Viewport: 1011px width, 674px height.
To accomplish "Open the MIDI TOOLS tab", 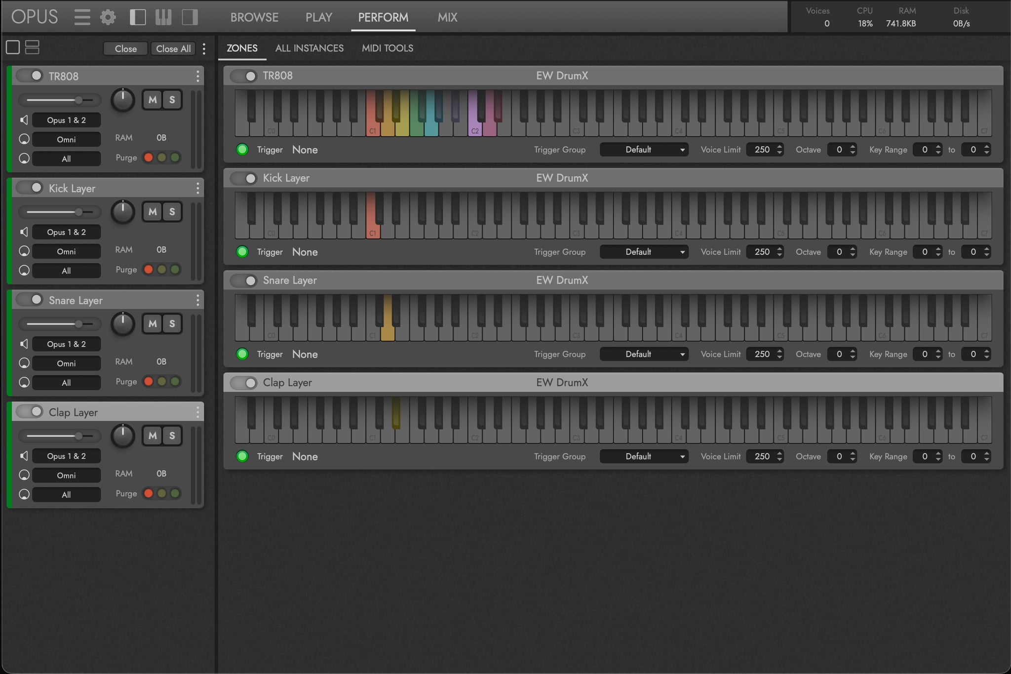I will point(388,48).
